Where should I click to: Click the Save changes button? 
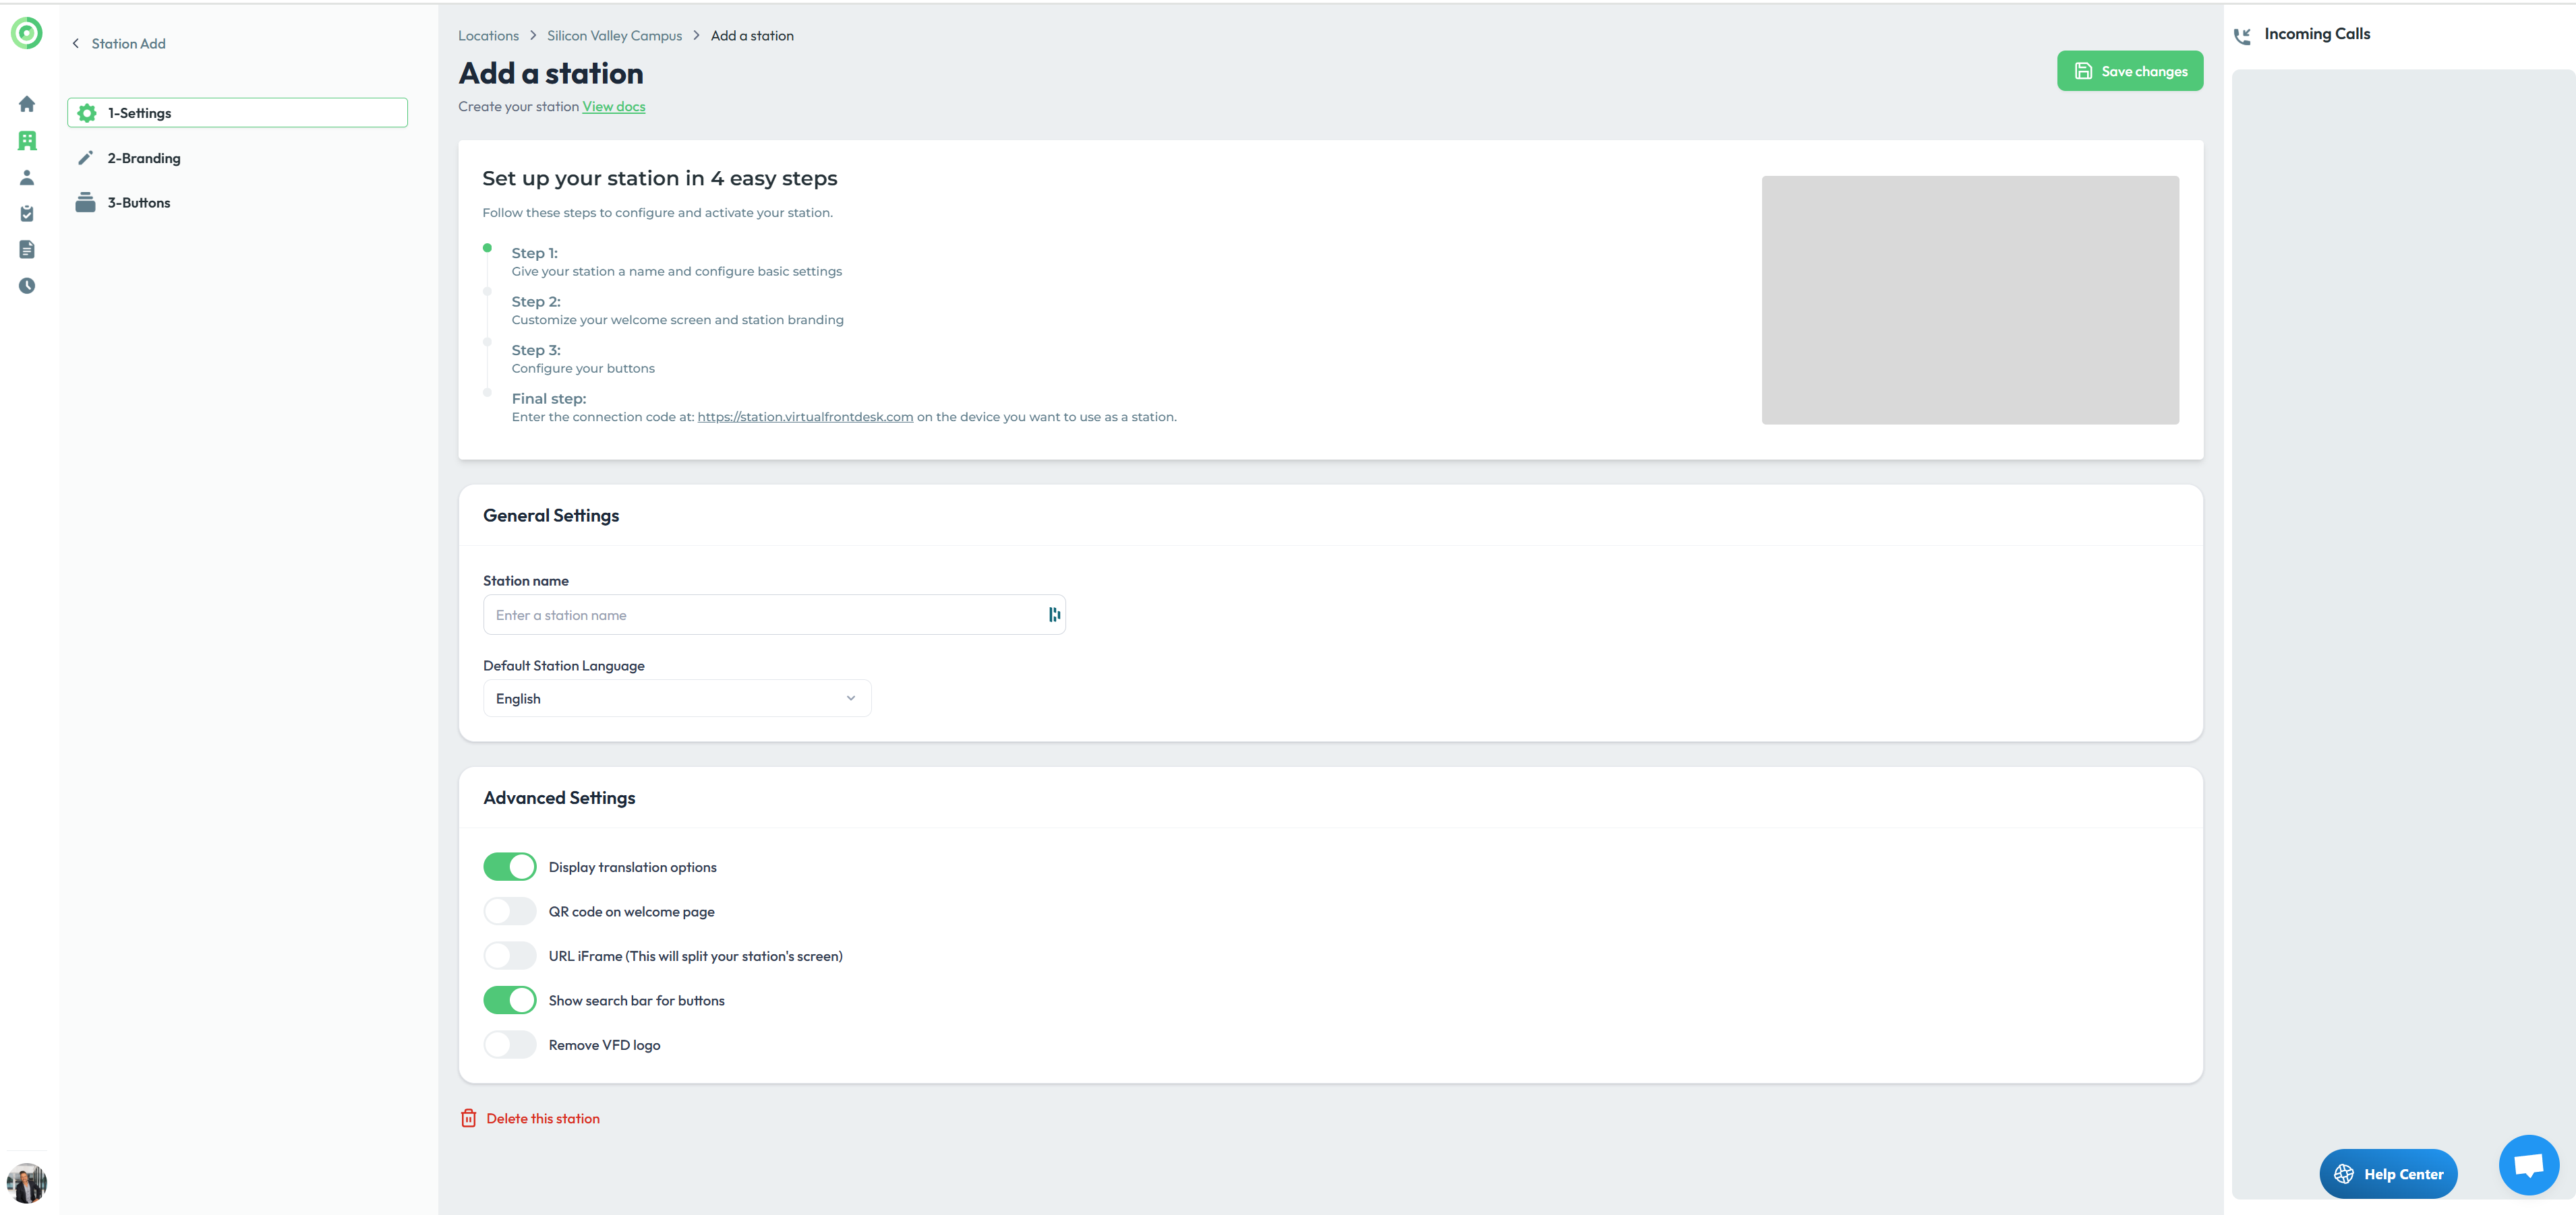point(2129,71)
